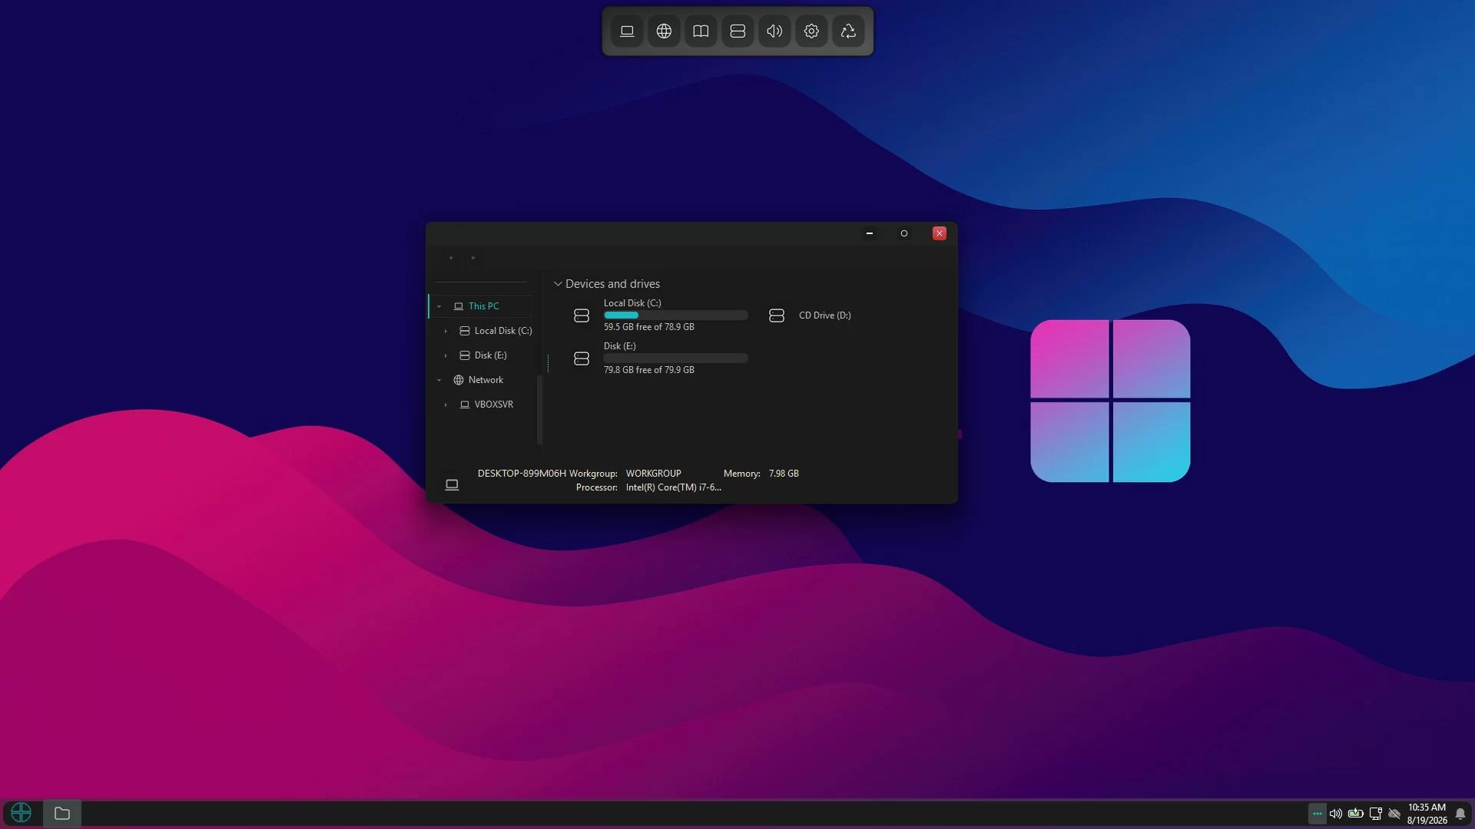Click the Local Disk (C:) usage bar

675,315
